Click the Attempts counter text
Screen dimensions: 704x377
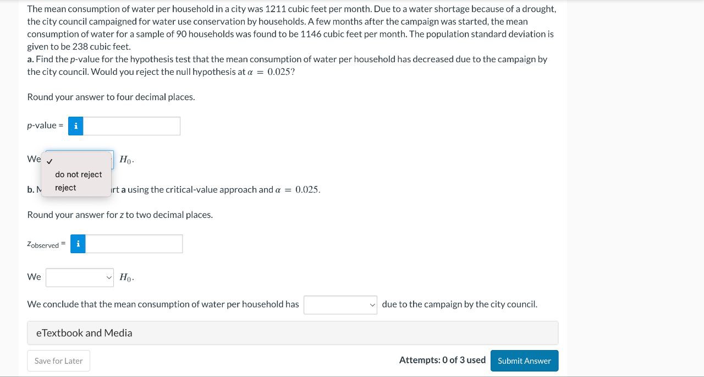[442, 359]
